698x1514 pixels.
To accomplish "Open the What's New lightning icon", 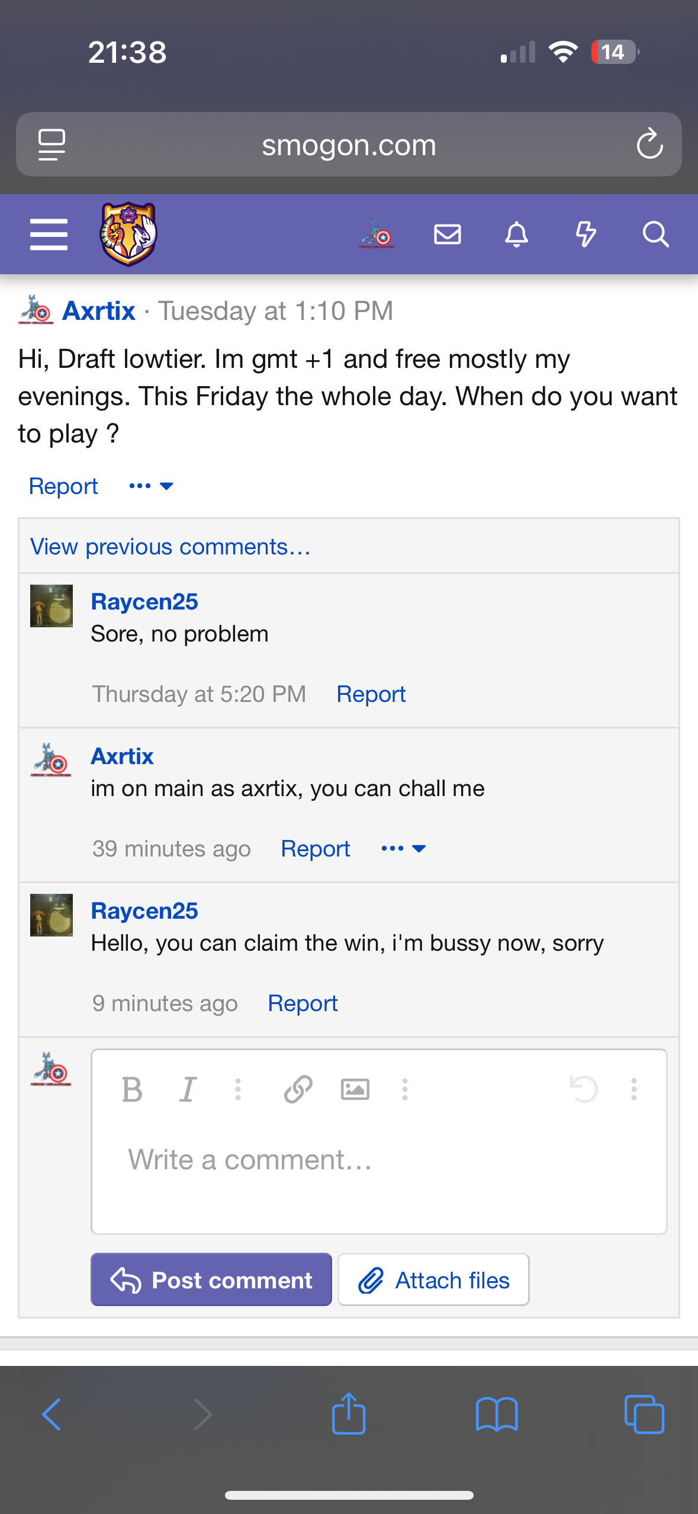I will coord(586,235).
